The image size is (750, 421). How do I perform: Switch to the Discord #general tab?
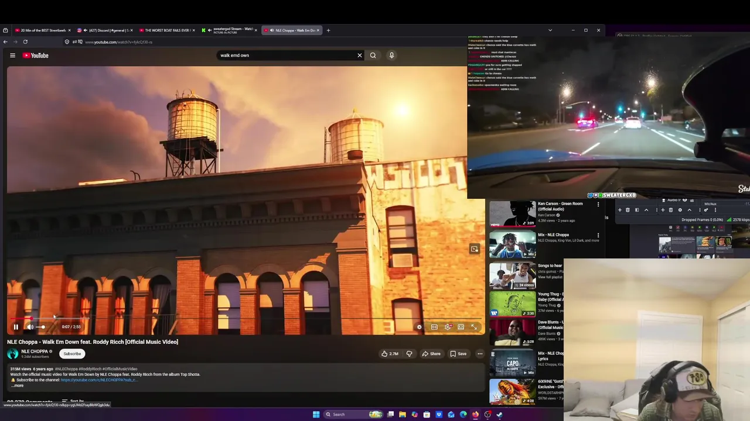click(105, 30)
